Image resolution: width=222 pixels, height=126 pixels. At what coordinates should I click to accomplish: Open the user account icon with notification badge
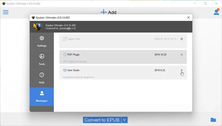pyautogui.click(x=216, y=12)
